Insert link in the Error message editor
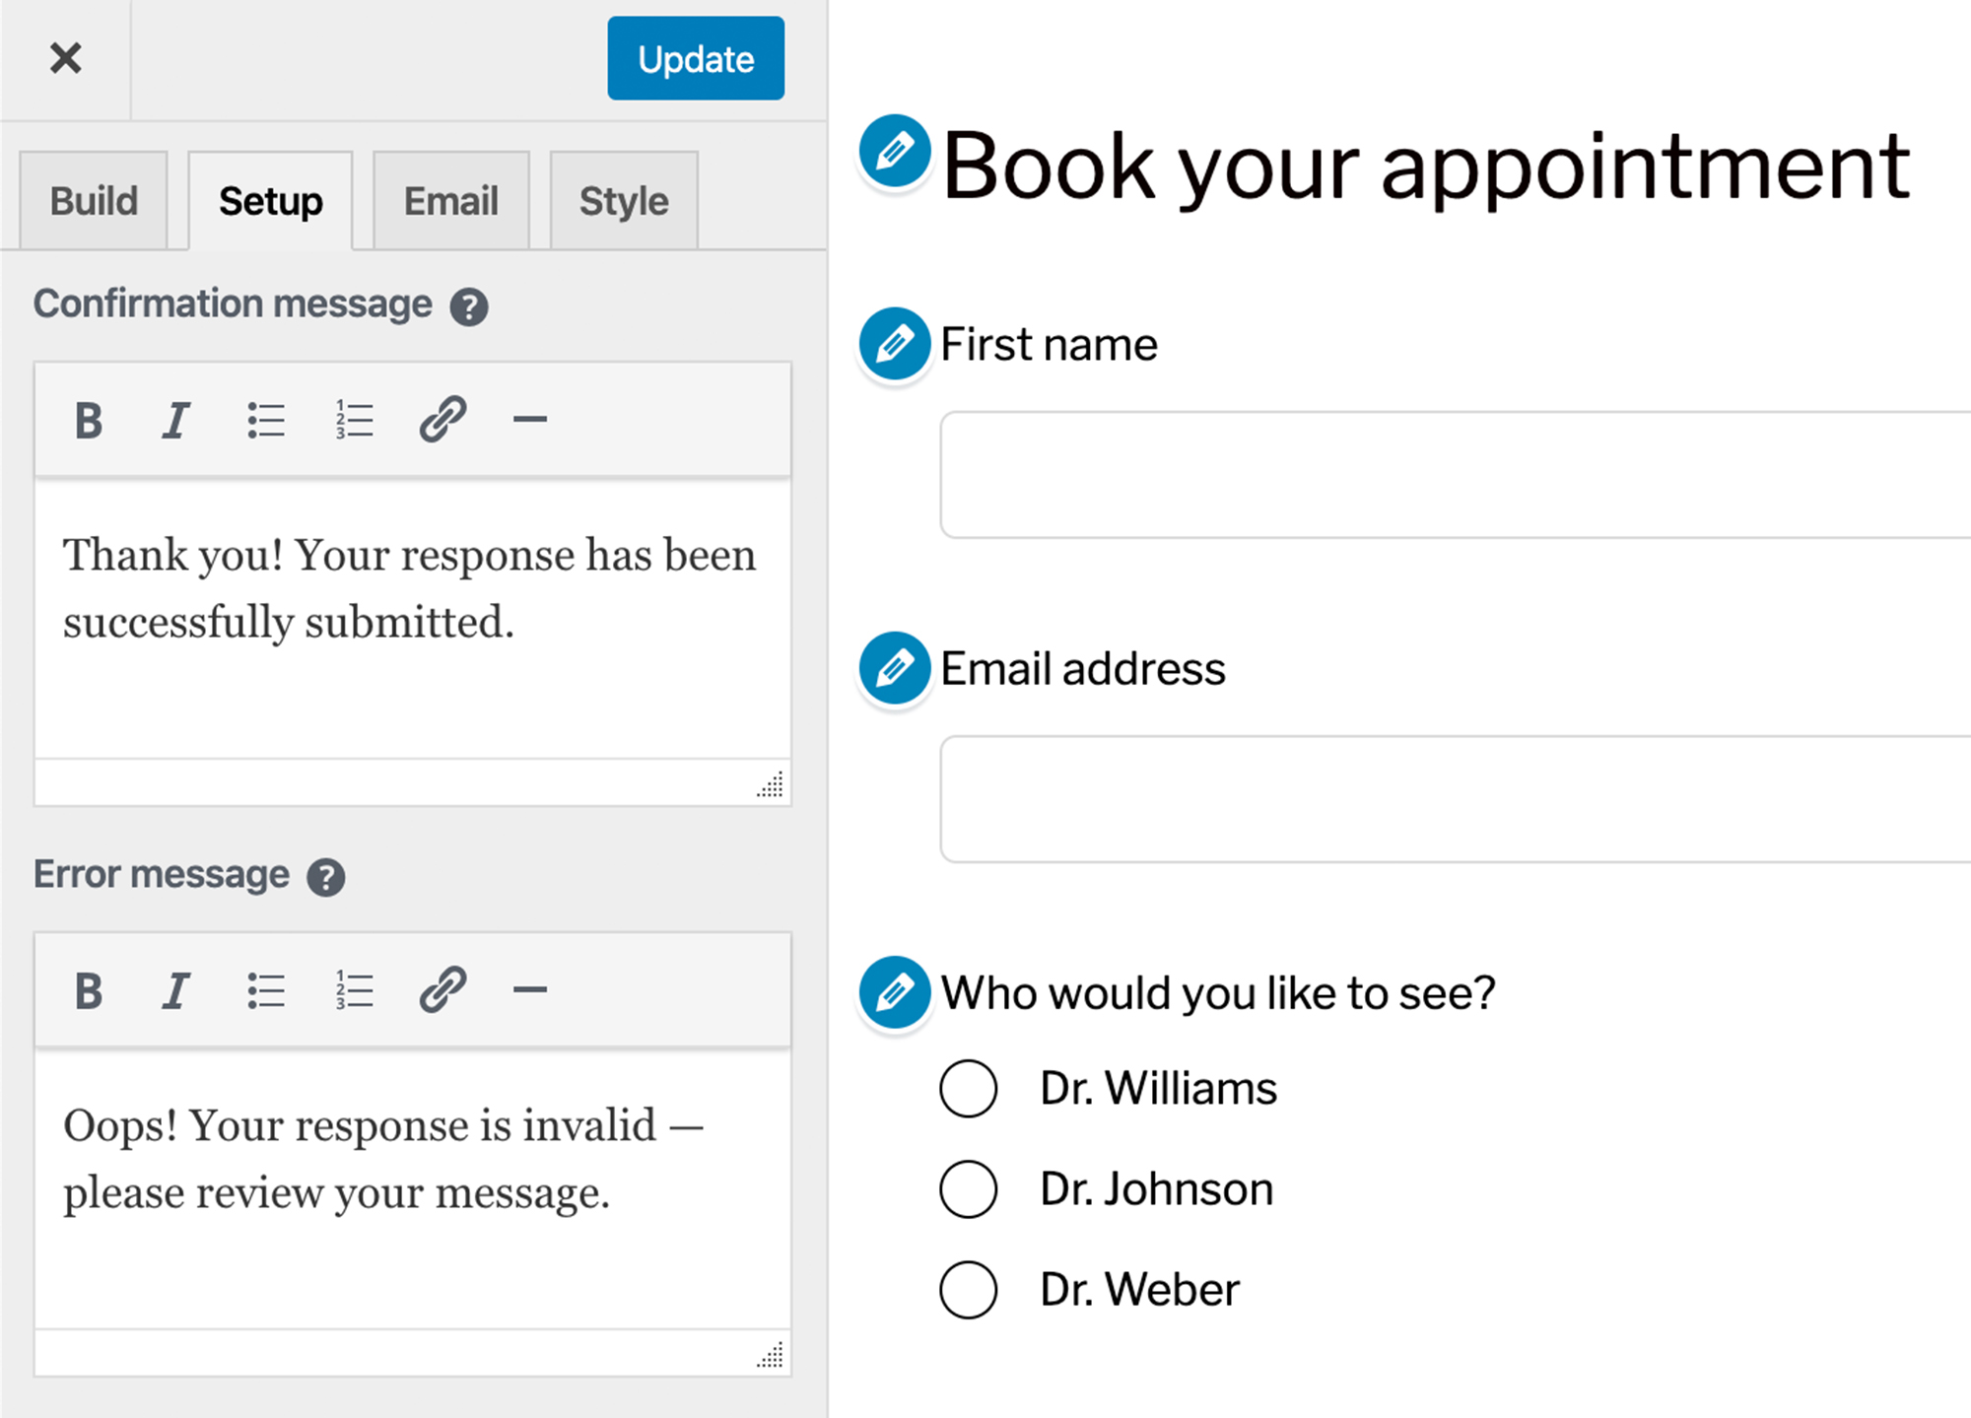Screen dimensions: 1971x1418 (442, 990)
